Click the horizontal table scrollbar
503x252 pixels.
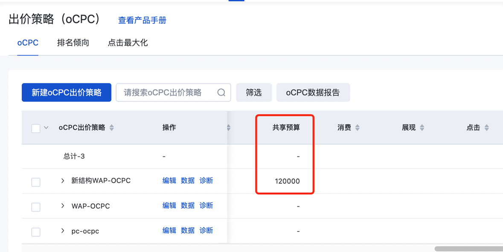click(x=469, y=249)
